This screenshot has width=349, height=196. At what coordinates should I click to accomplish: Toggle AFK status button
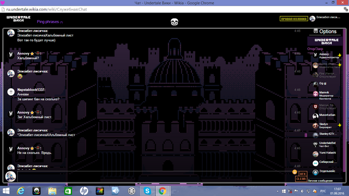click(x=303, y=174)
